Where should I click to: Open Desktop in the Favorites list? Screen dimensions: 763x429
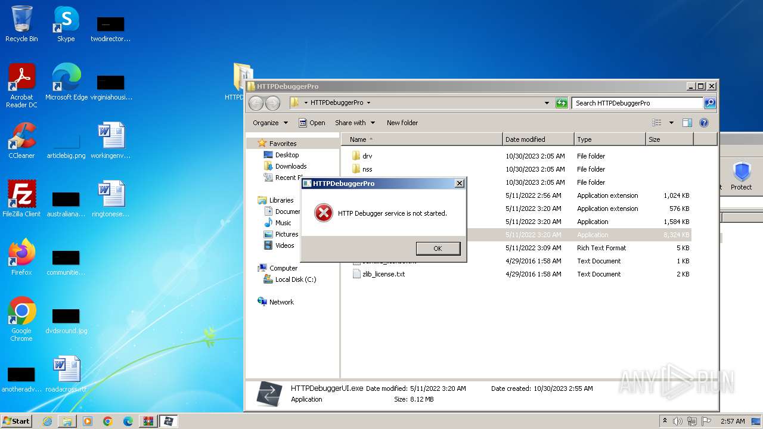tap(287, 155)
